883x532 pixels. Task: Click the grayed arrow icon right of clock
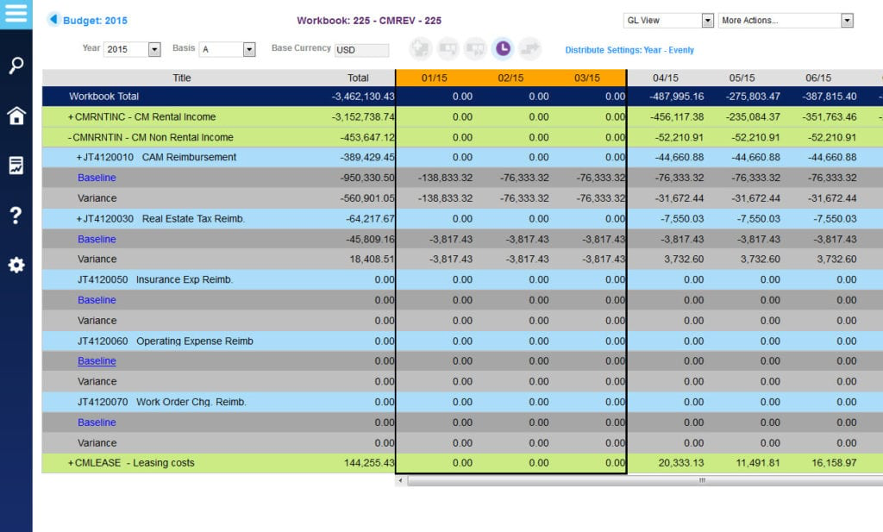point(529,49)
